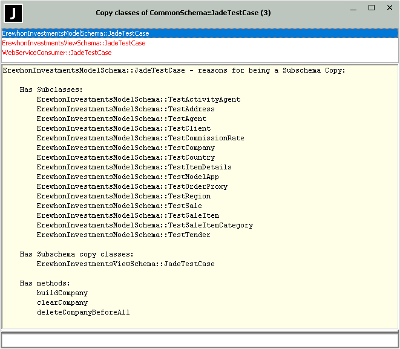
Task: Click the JADE "J" application icon
Action: [13, 13]
